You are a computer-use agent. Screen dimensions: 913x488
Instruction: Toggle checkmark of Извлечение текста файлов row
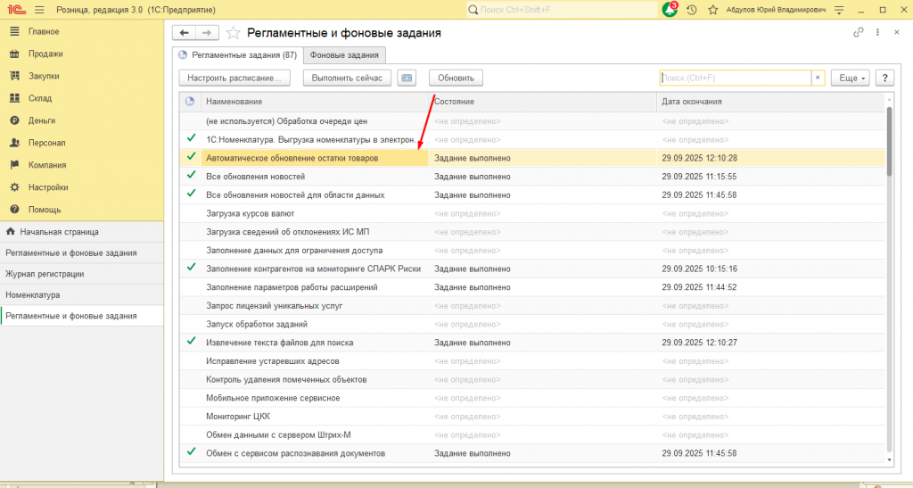click(191, 342)
